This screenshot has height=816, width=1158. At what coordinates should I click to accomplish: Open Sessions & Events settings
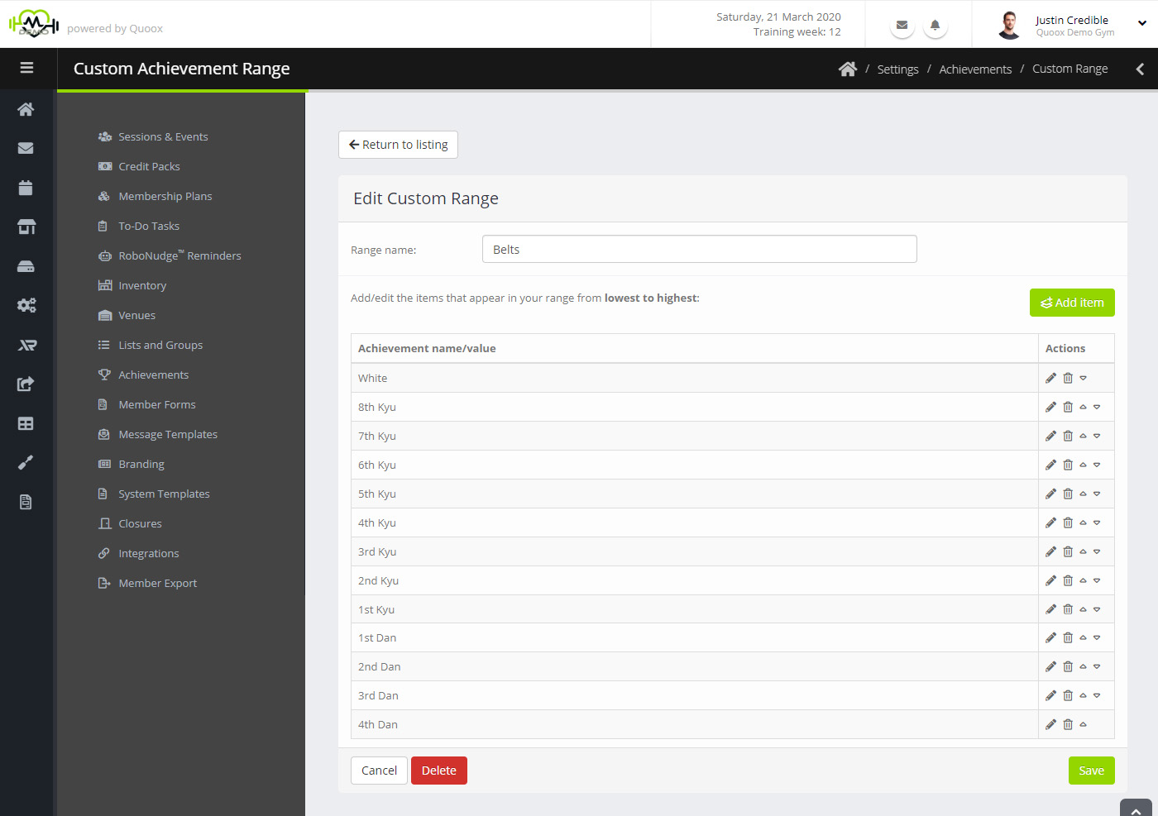point(163,136)
